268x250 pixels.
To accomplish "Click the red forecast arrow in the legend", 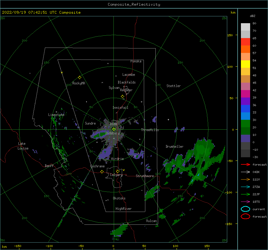I will [x=245, y=164].
